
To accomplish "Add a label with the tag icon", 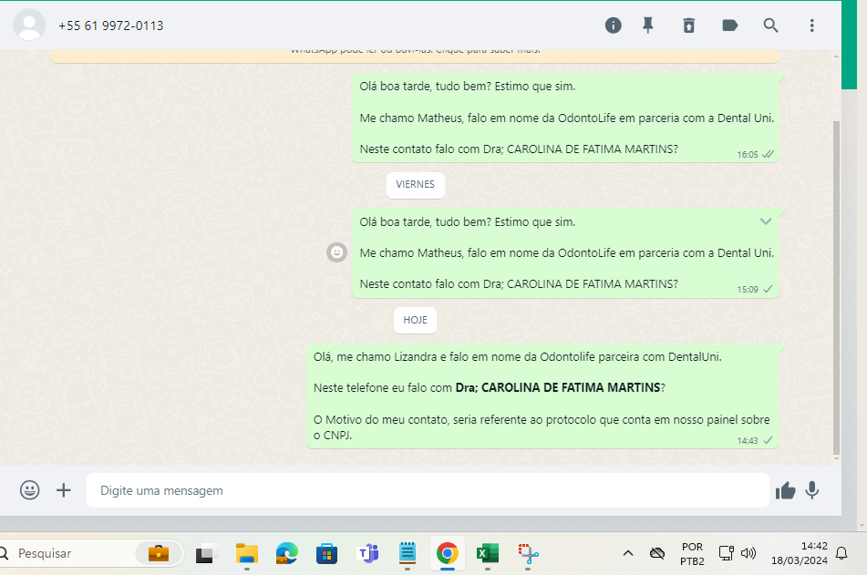I will tap(730, 26).
